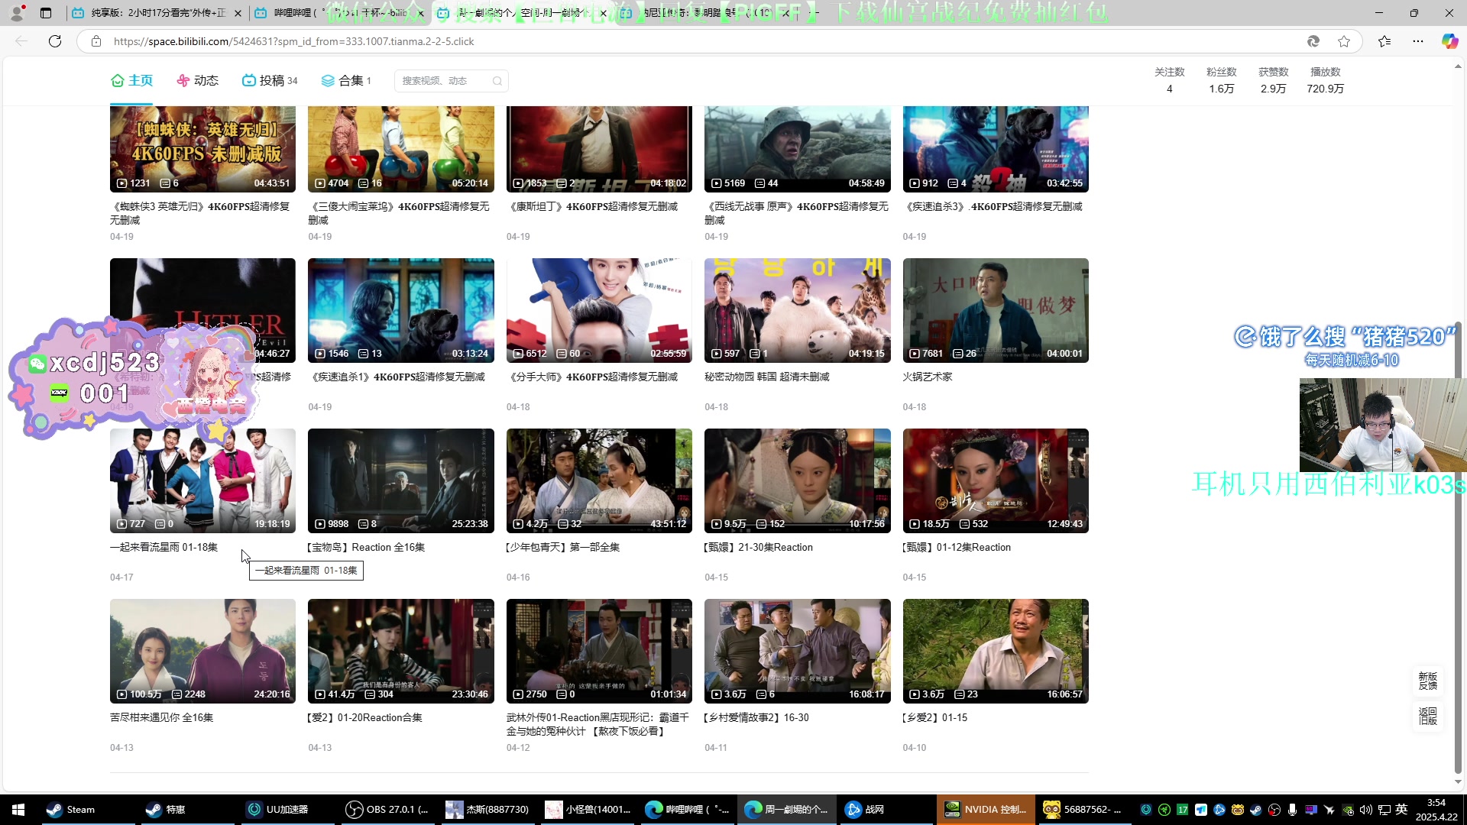Open 一起来看流星雨 video thumbnail

click(x=202, y=480)
